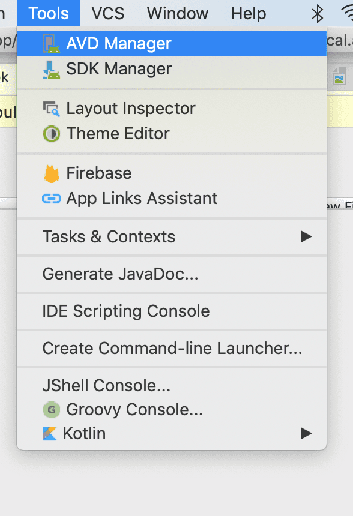Click the SDK Manager download icon
The width and height of the screenshot is (353, 516).
(52, 70)
